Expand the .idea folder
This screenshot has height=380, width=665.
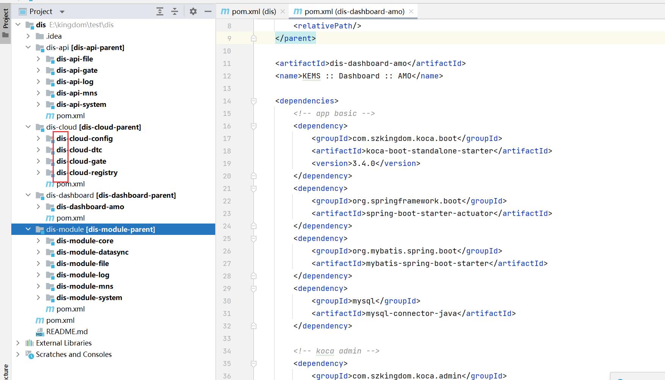tap(28, 36)
